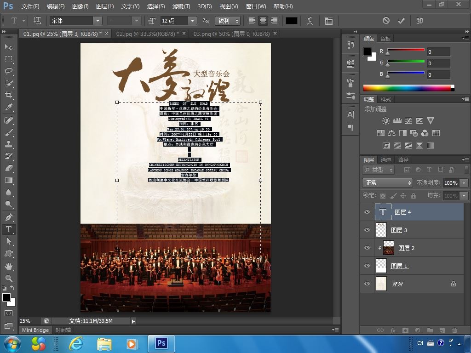Right align text

click(x=274, y=20)
